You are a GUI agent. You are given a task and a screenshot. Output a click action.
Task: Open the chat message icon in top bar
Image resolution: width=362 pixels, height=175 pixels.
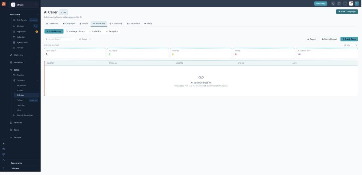pos(339,3)
